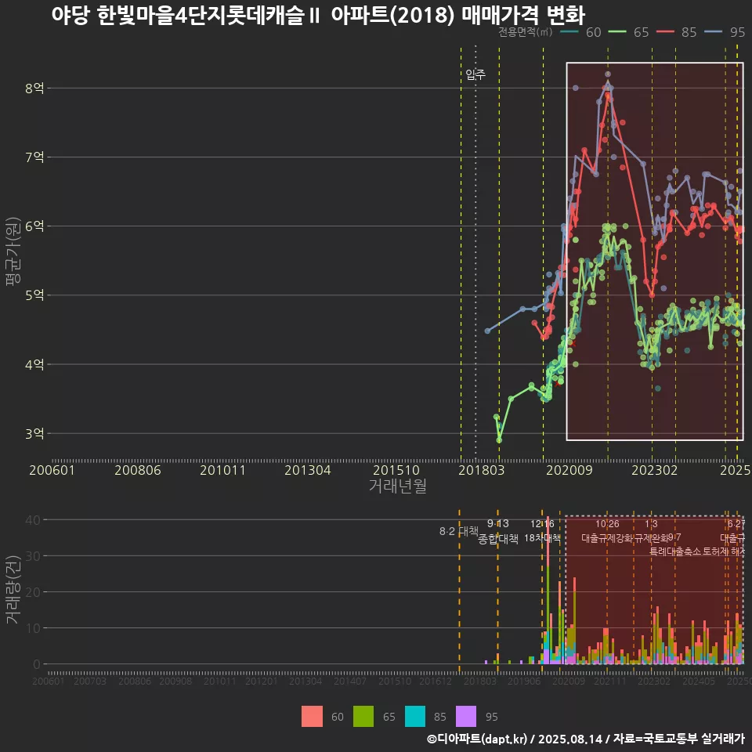Click 201906 on the volume chart x-axis
Image resolution: width=752 pixels, height=752 pixels.
tap(524, 681)
